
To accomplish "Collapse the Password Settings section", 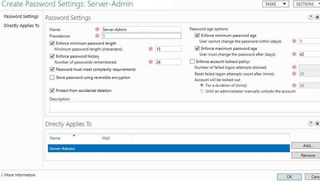I will tap(317, 18).
